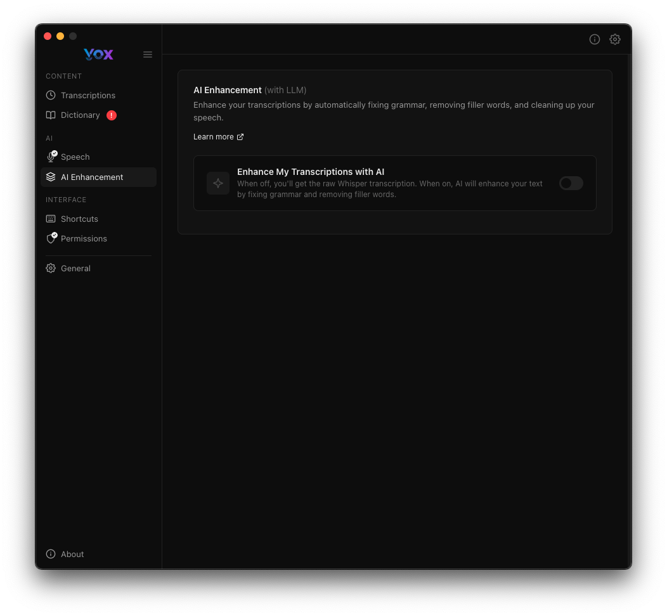Click the sparkle icon on the AI card

217,183
